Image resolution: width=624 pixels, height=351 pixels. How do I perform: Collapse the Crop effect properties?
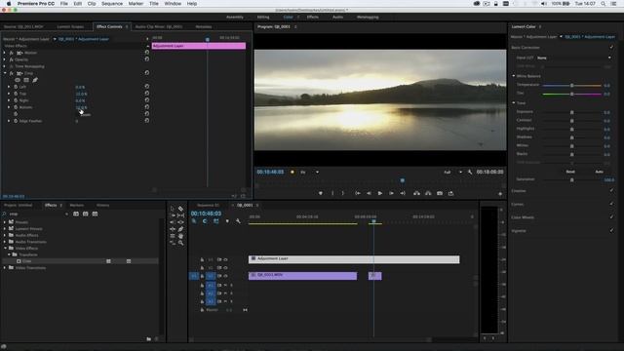(5, 73)
